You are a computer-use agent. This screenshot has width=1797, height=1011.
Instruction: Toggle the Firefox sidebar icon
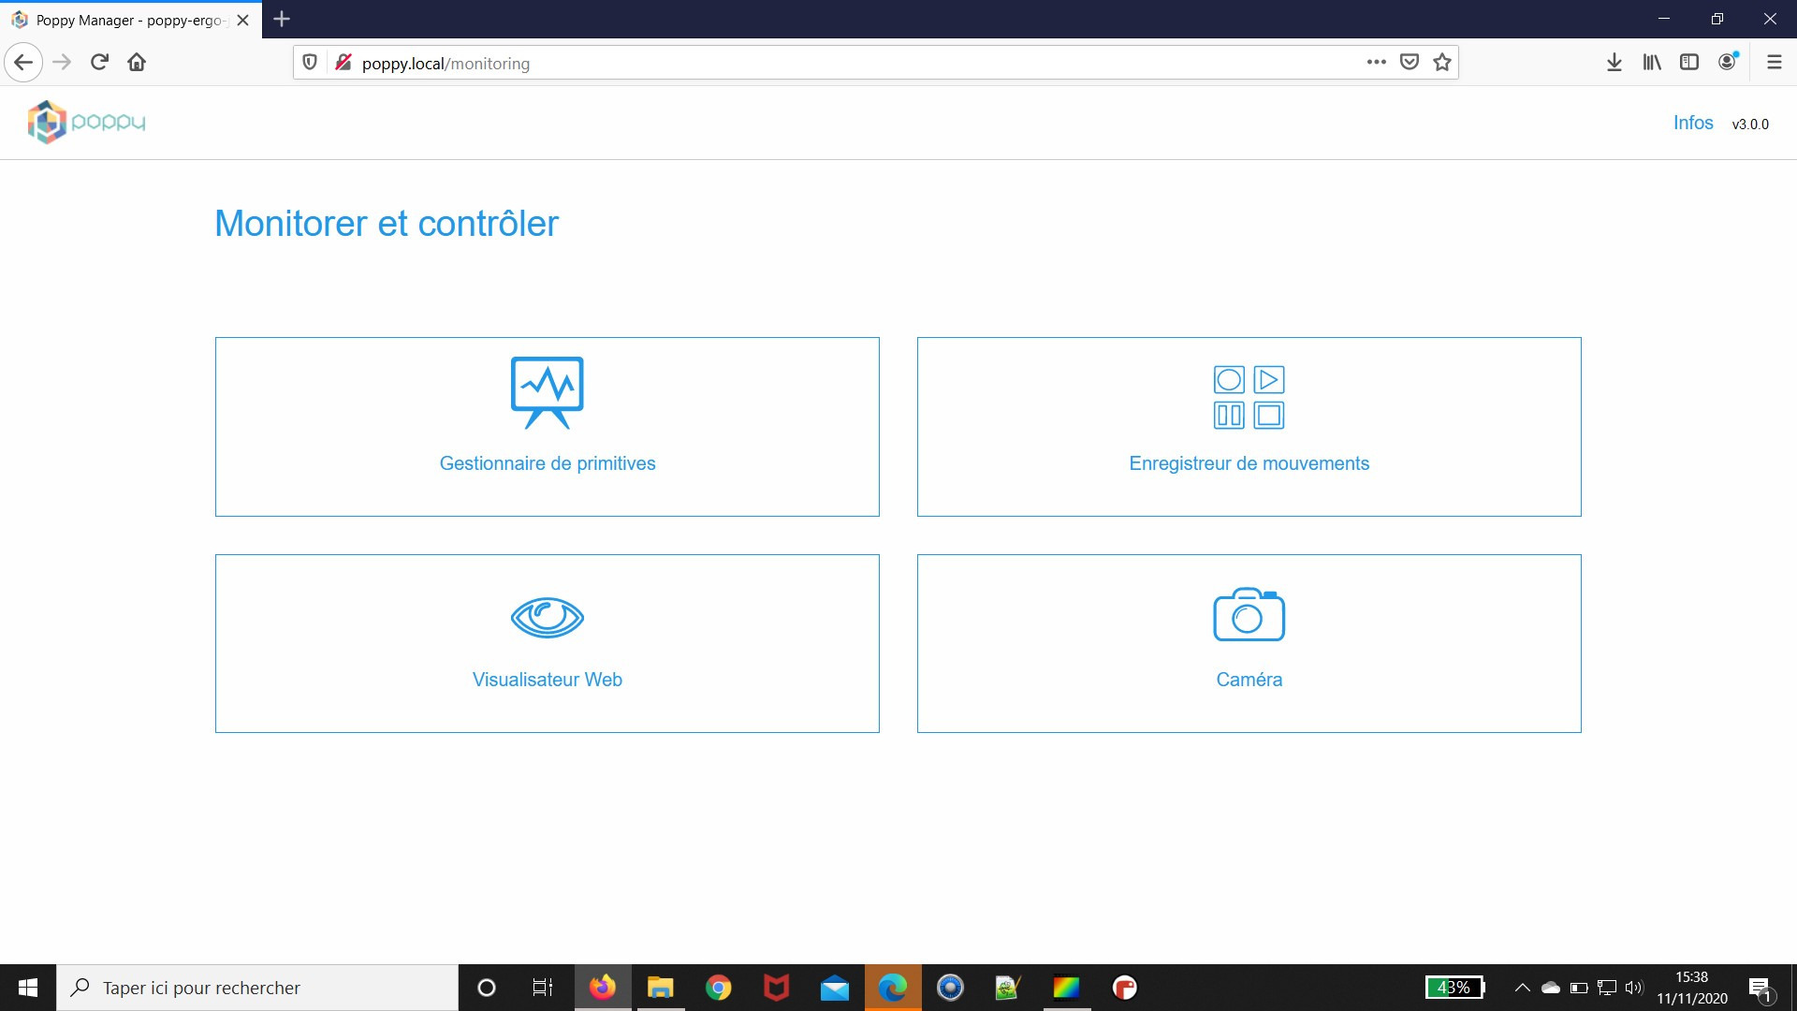(x=1689, y=63)
